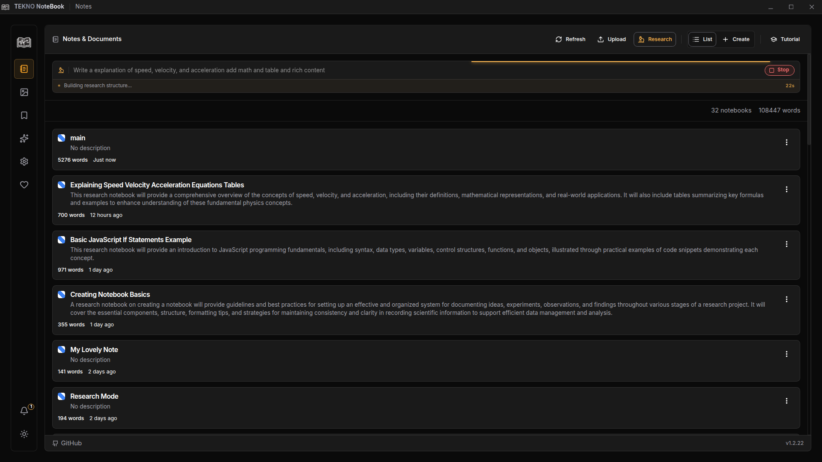Open the Tutorial menu item
Image resolution: width=822 pixels, height=462 pixels.
click(785, 39)
